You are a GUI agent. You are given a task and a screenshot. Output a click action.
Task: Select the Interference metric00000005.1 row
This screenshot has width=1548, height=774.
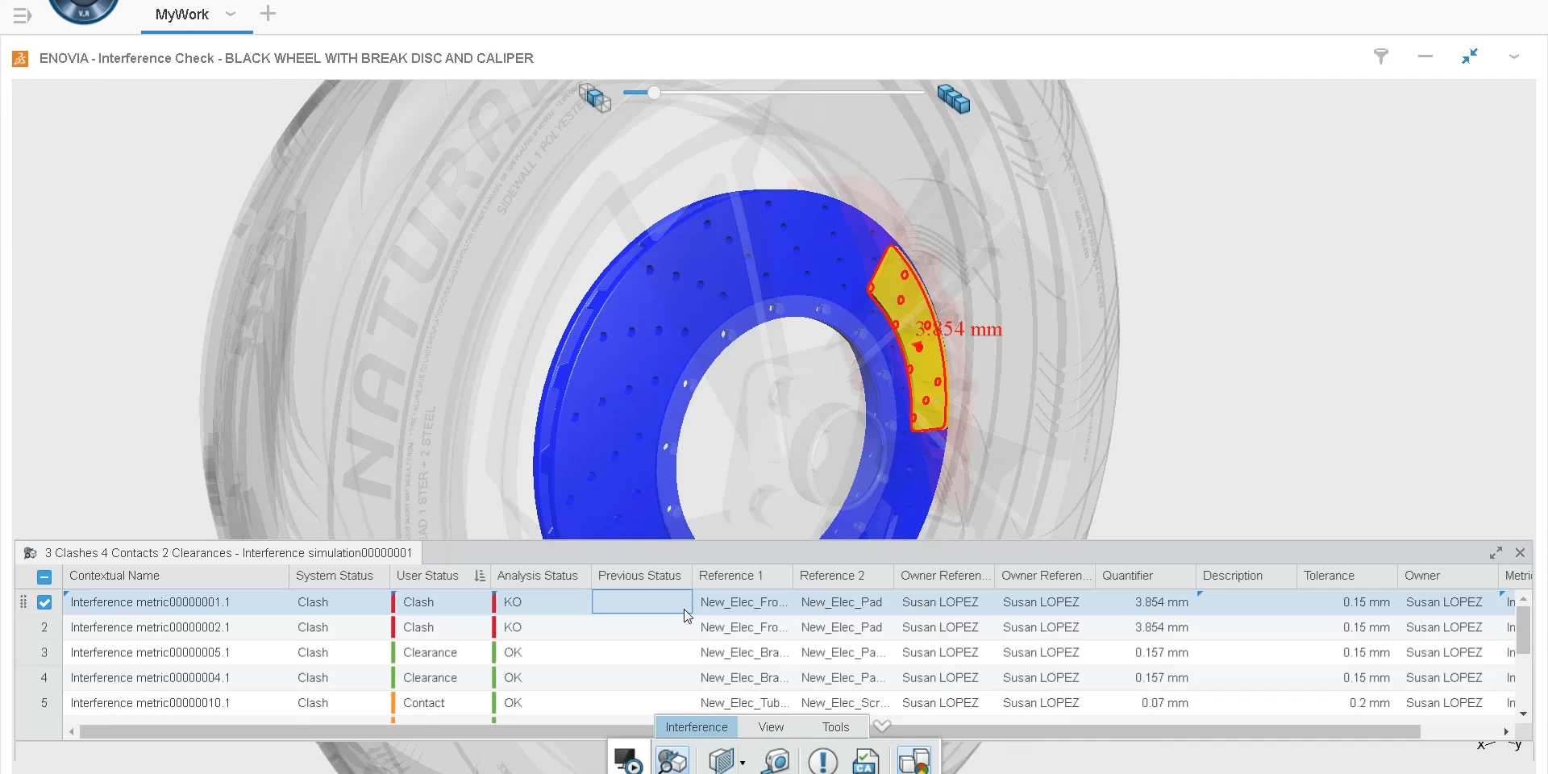[x=150, y=652]
